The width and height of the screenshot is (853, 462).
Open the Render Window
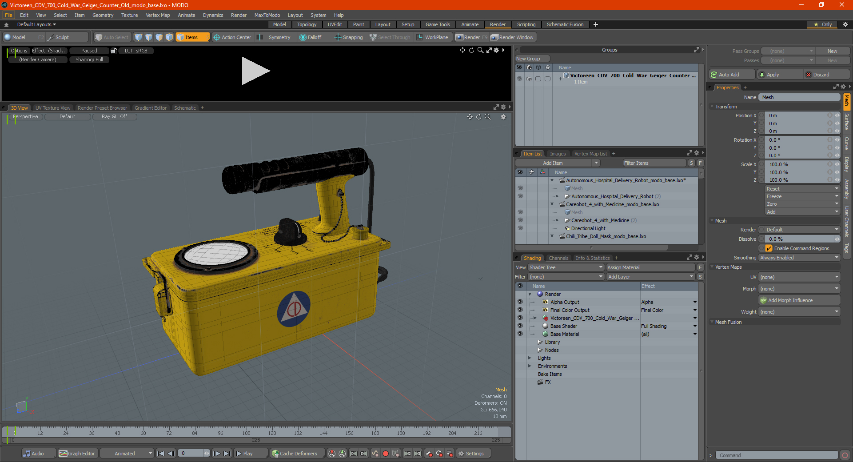click(512, 37)
